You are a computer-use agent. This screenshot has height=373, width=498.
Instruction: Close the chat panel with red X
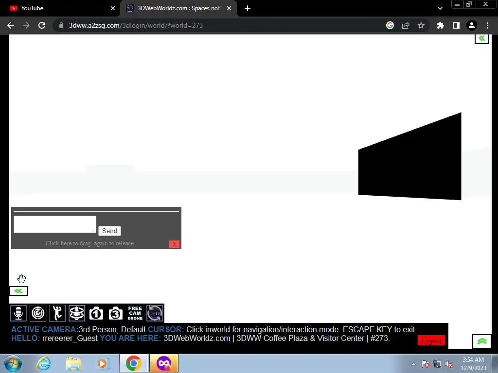(175, 244)
